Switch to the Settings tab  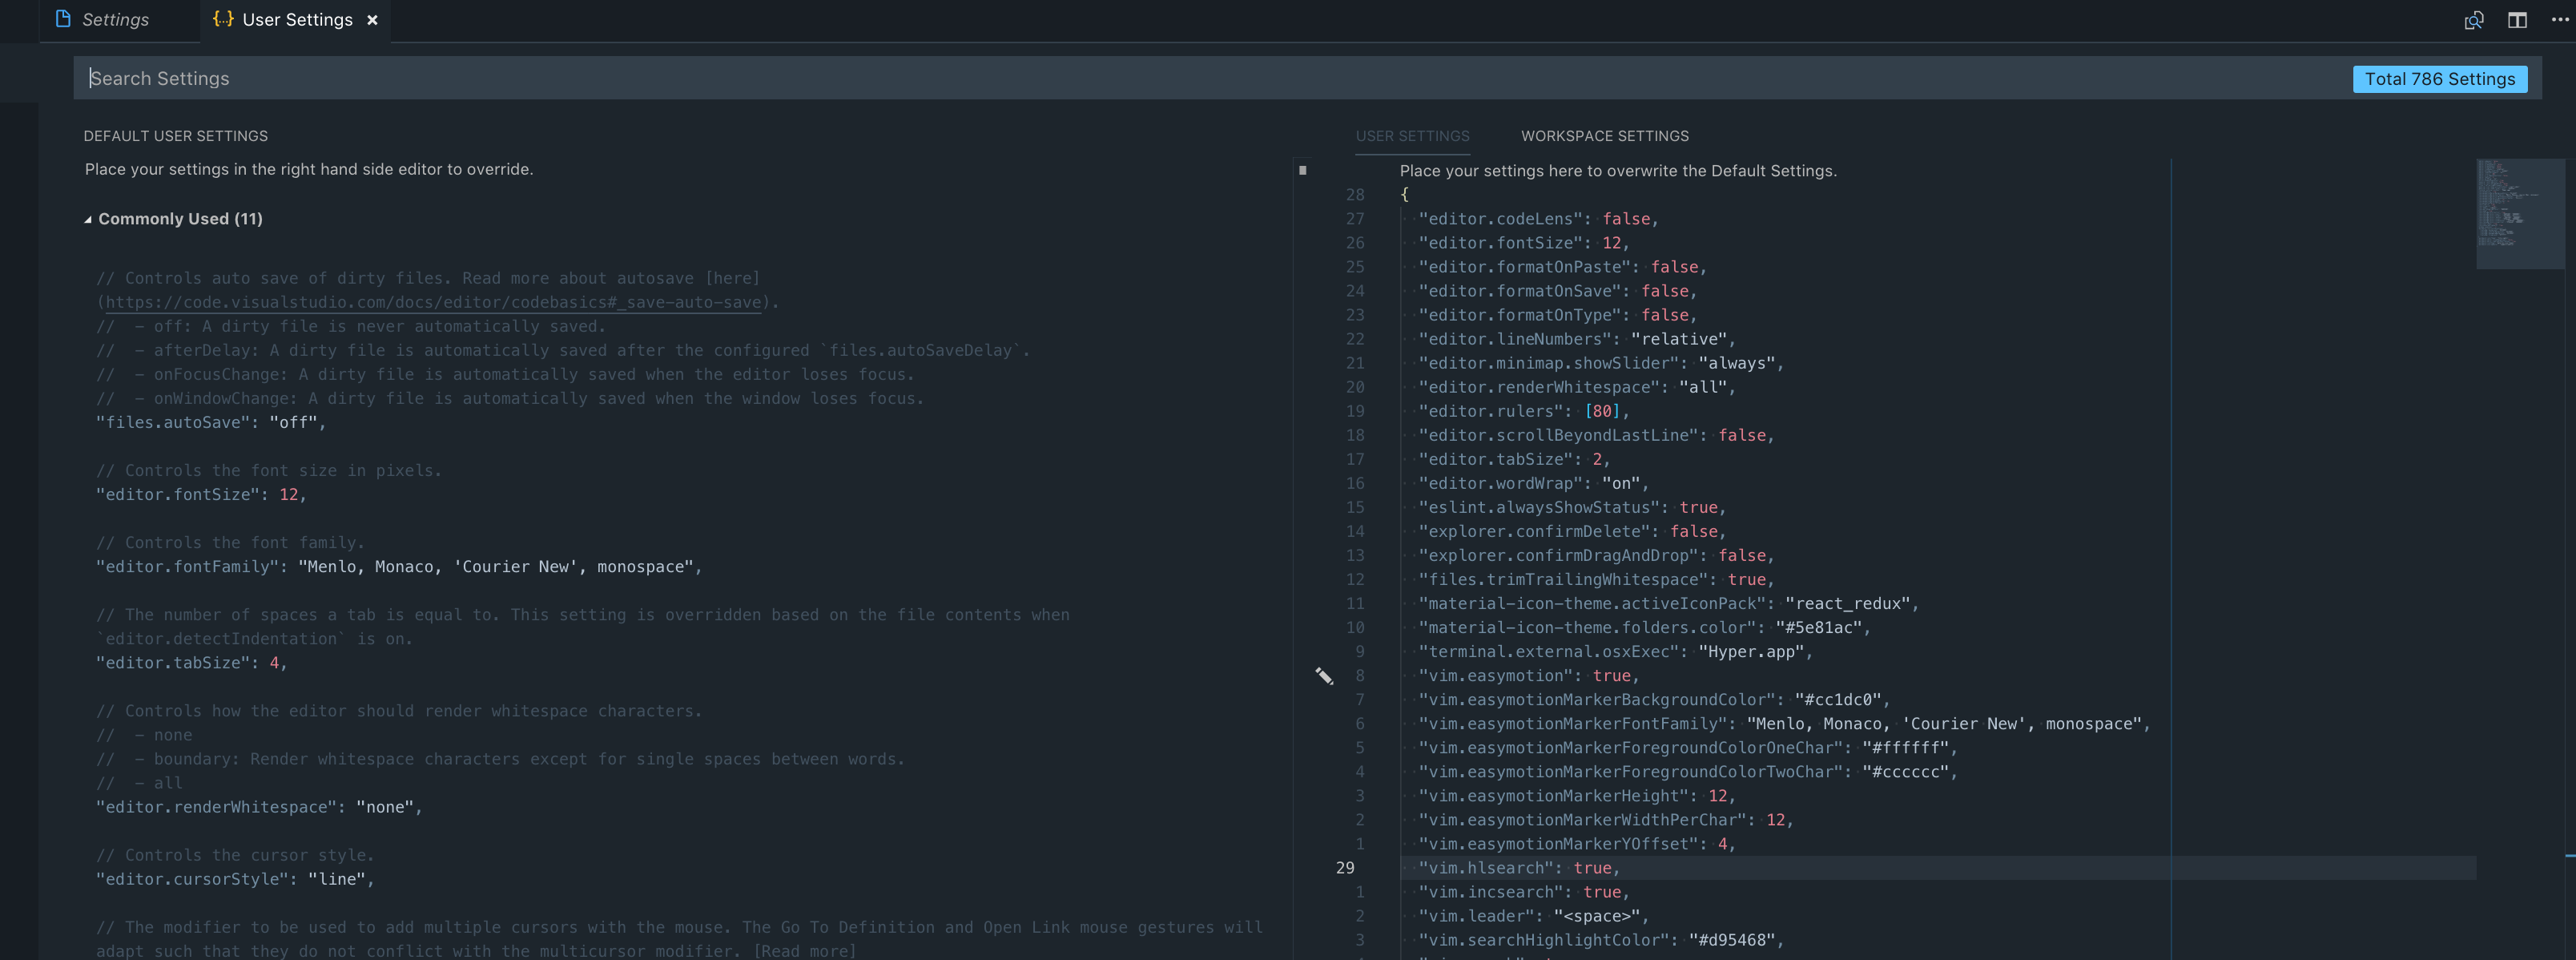pyautogui.click(x=115, y=19)
